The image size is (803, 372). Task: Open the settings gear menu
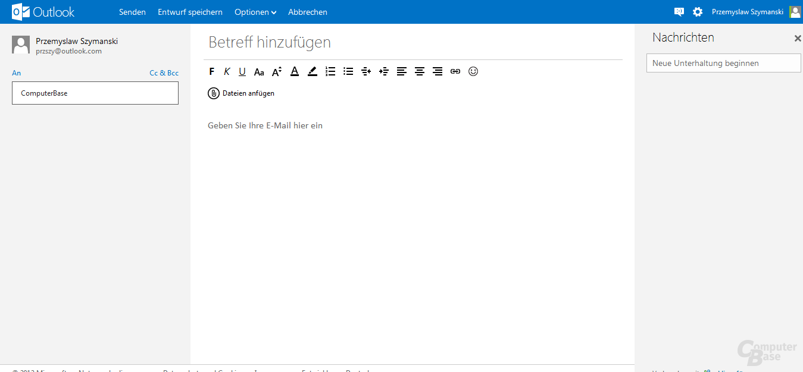pos(698,12)
